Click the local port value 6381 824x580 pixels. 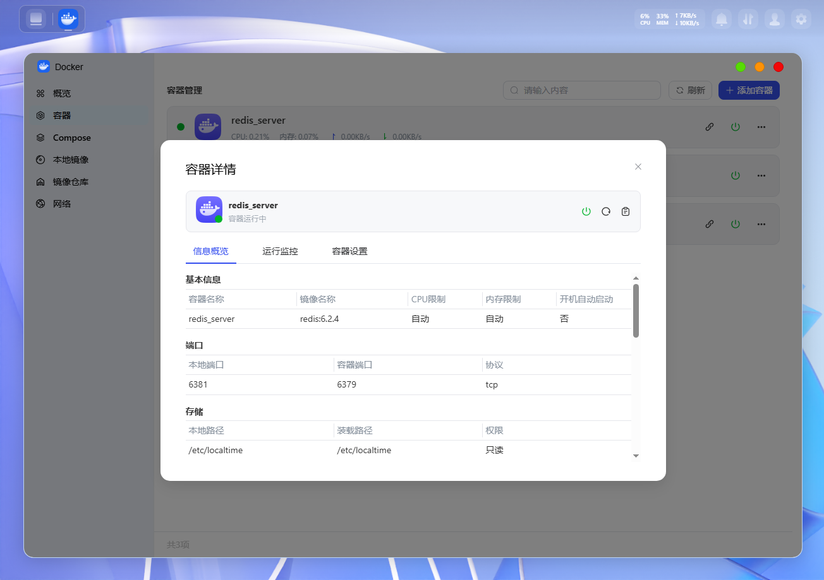(198, 384)
